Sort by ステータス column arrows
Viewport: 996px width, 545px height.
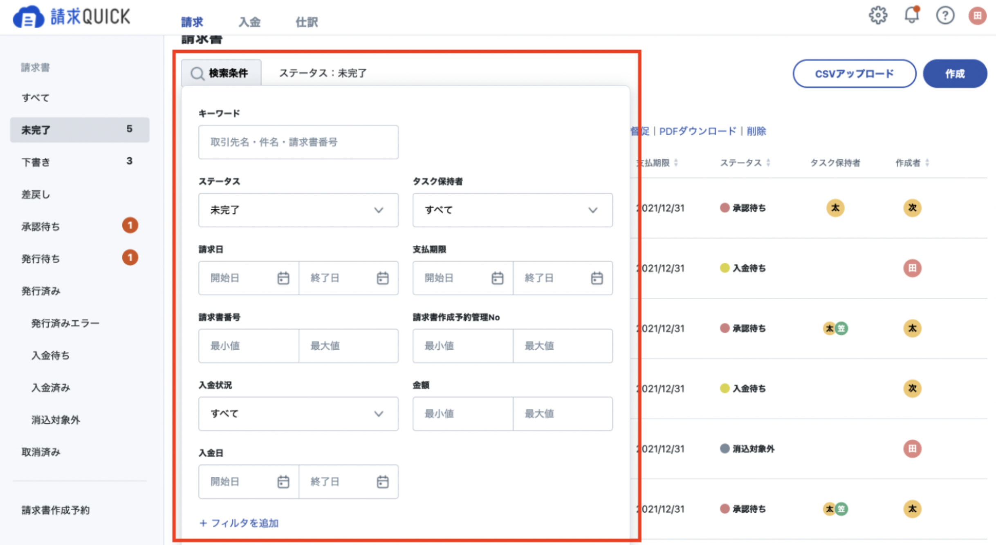(768, 163)
